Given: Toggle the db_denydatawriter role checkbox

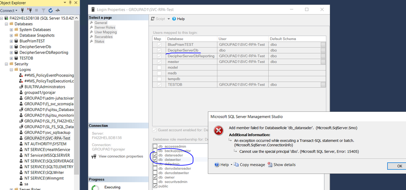Looking at the screenshot, I should [x=155, y=173].
